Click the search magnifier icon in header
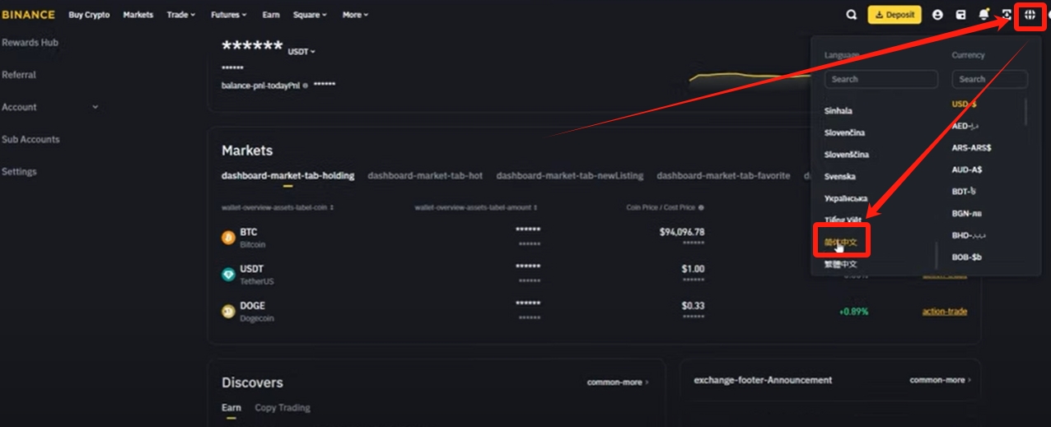 [852, 15]
